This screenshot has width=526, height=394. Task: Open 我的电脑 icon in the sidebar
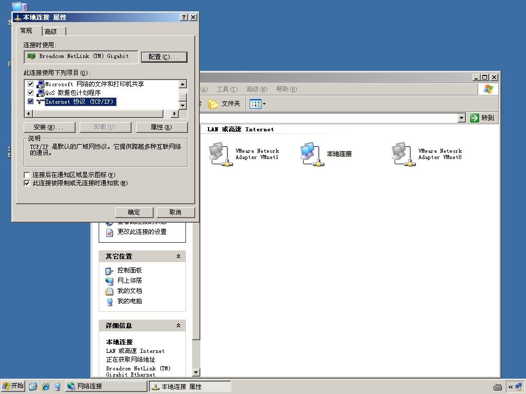[109, 302]
